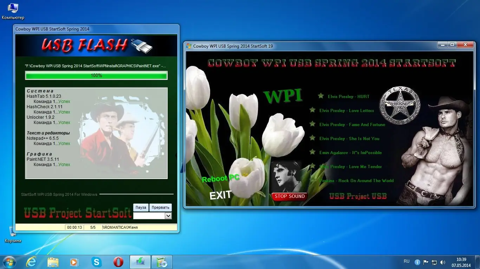Click the star beside Love Letters track
The width and height of the screenshot is (480, 269).
point(312,110)
